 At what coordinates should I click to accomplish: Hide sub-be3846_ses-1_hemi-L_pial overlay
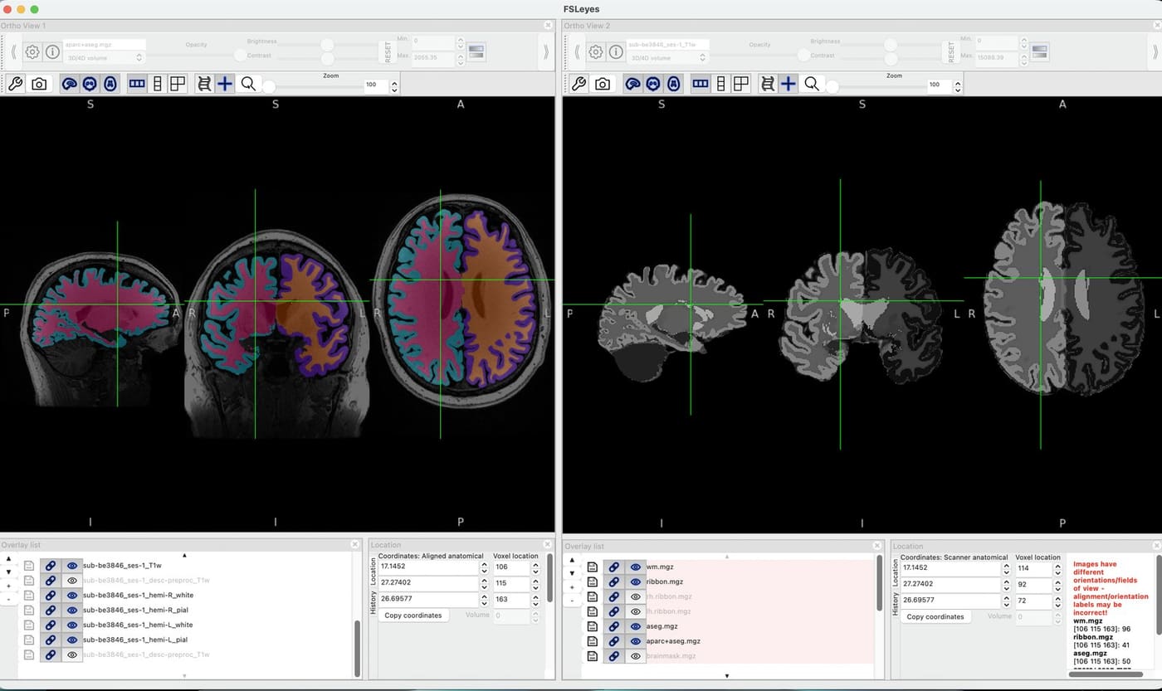72,640
